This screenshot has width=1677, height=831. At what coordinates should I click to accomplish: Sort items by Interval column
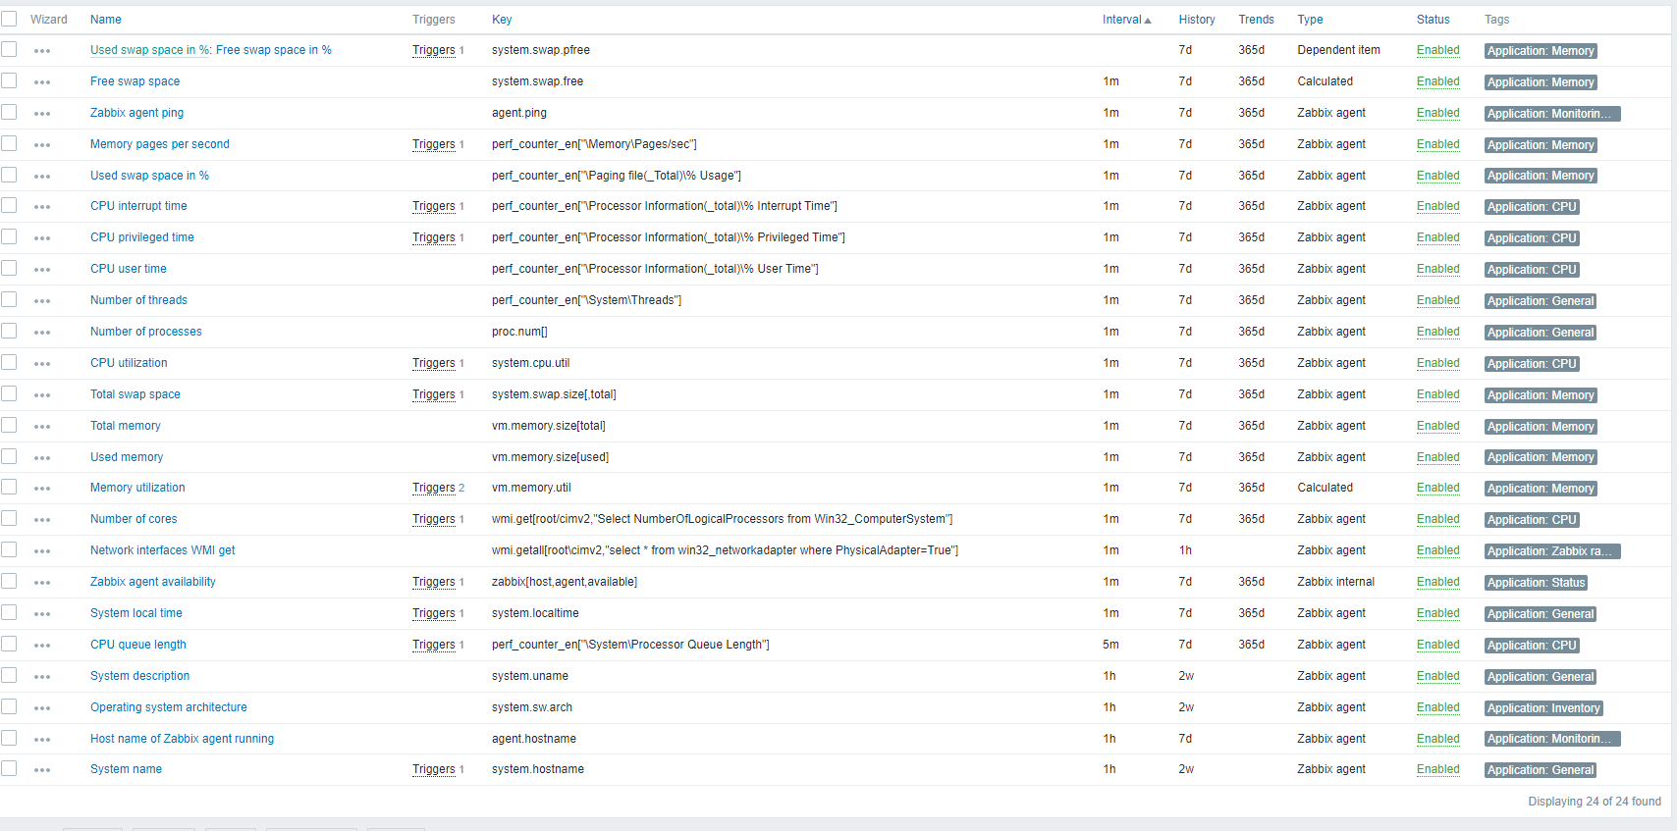pyautogui.click(x=1126, y=20)
